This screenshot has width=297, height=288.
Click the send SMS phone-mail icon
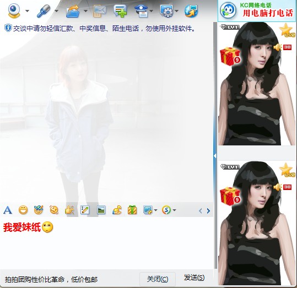(99, 12)
